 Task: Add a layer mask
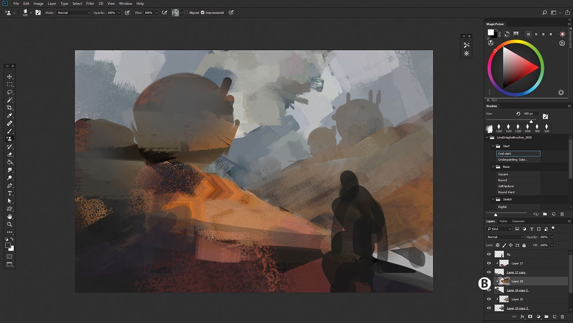[530, 317]
